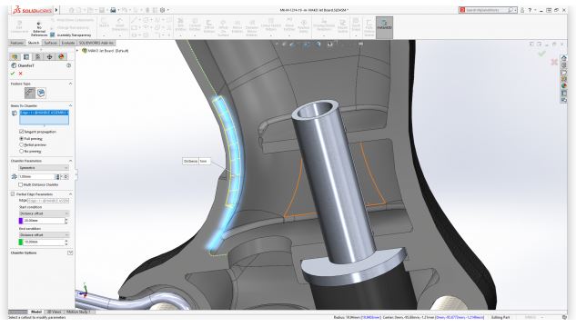Image resolution: width=576 pixels, height=327 pixels.
Task: Click the Assembly Transparency icon
Action: click(53, 35)
